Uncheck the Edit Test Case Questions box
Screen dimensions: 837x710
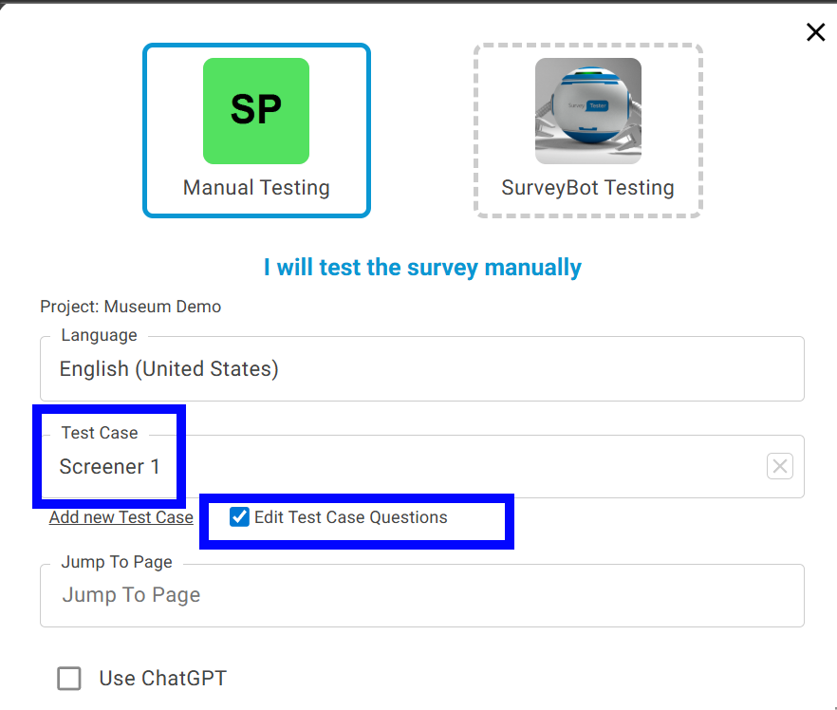240,517
